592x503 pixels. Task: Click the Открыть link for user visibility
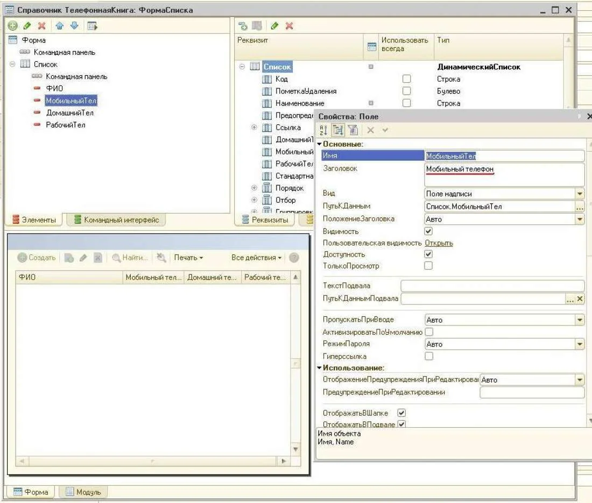(x=439, y=243)
